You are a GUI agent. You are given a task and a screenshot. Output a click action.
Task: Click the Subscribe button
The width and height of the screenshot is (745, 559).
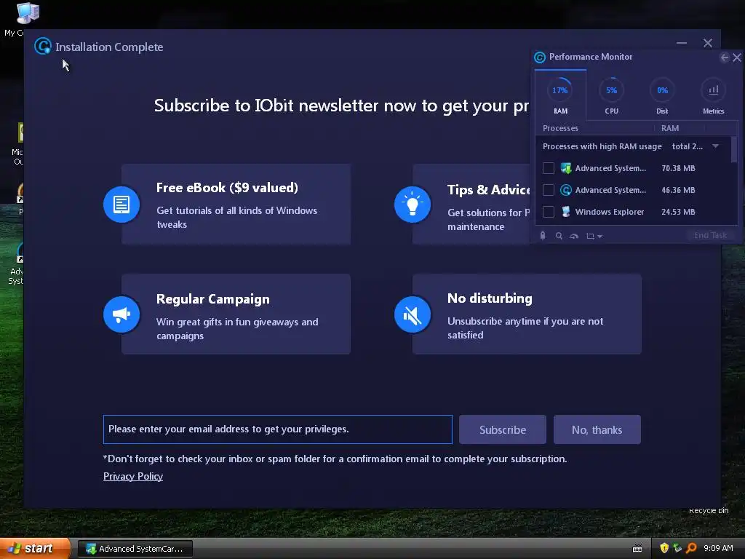pyautogui.click(x=503, y=429)
